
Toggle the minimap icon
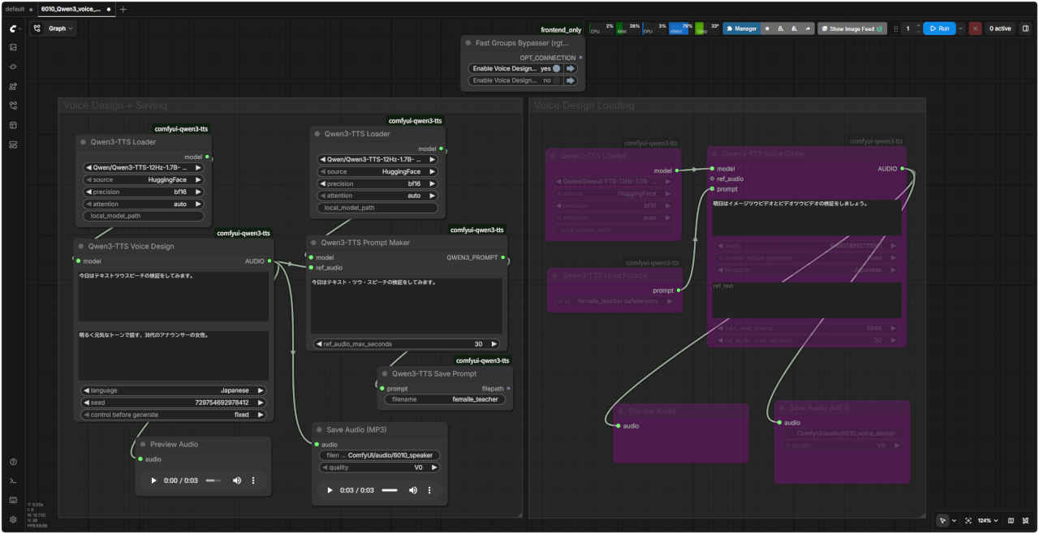pos(1011,520)
